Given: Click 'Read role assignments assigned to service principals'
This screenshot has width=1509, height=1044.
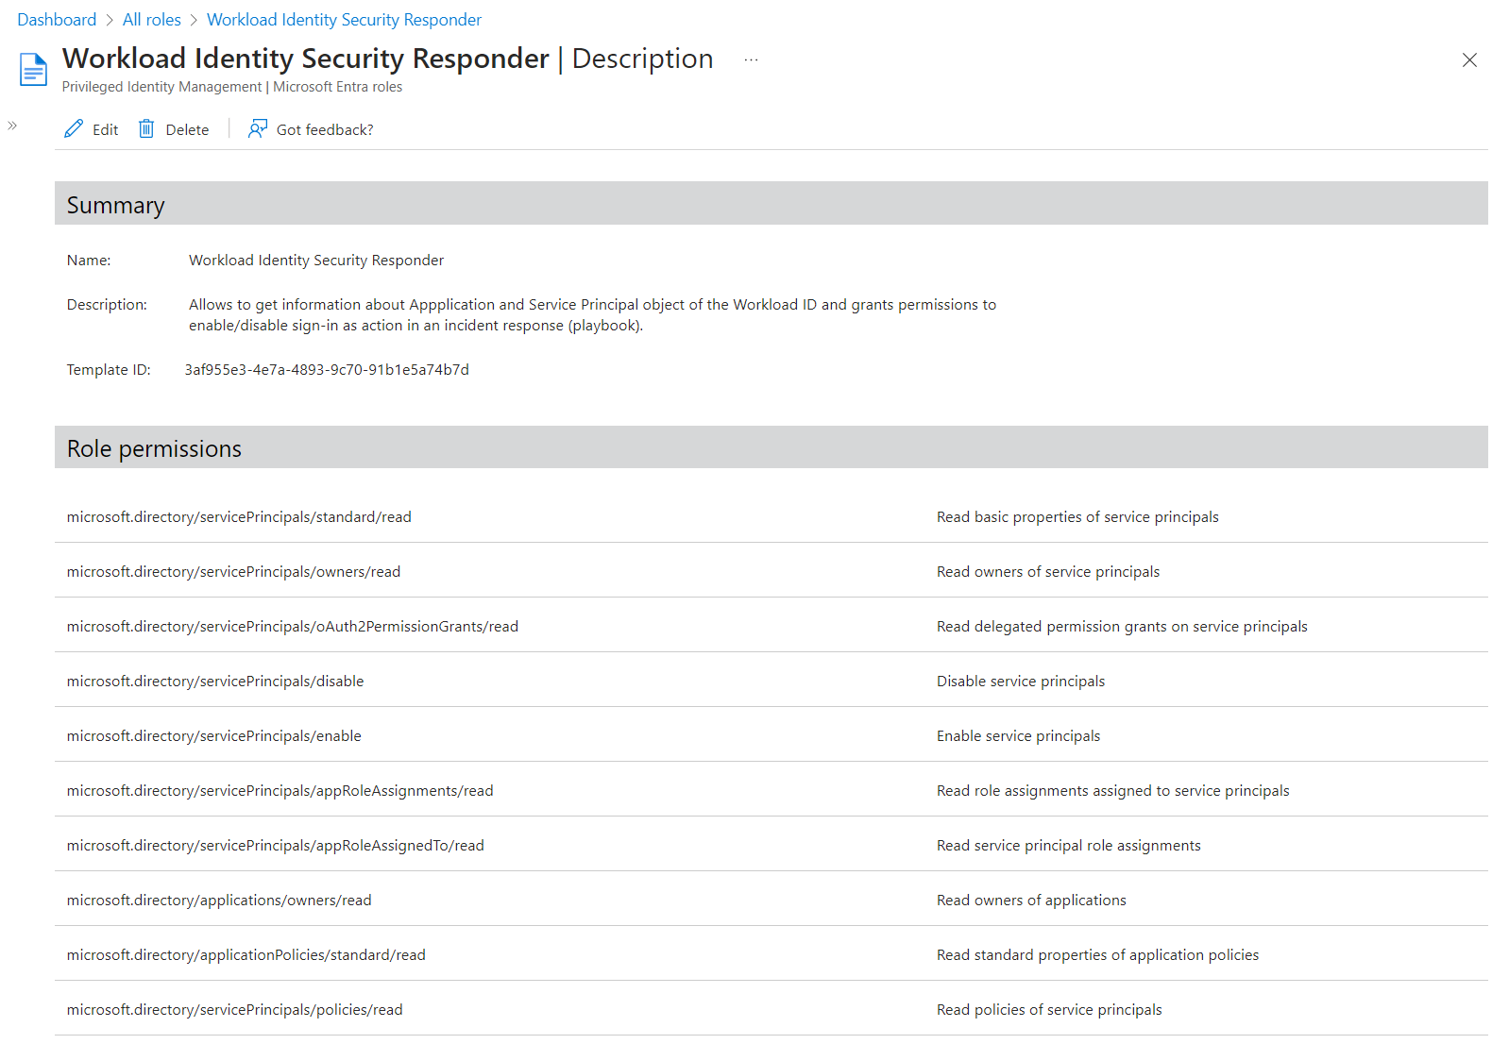Looking at the screenshot, I should pos(1112,791).
